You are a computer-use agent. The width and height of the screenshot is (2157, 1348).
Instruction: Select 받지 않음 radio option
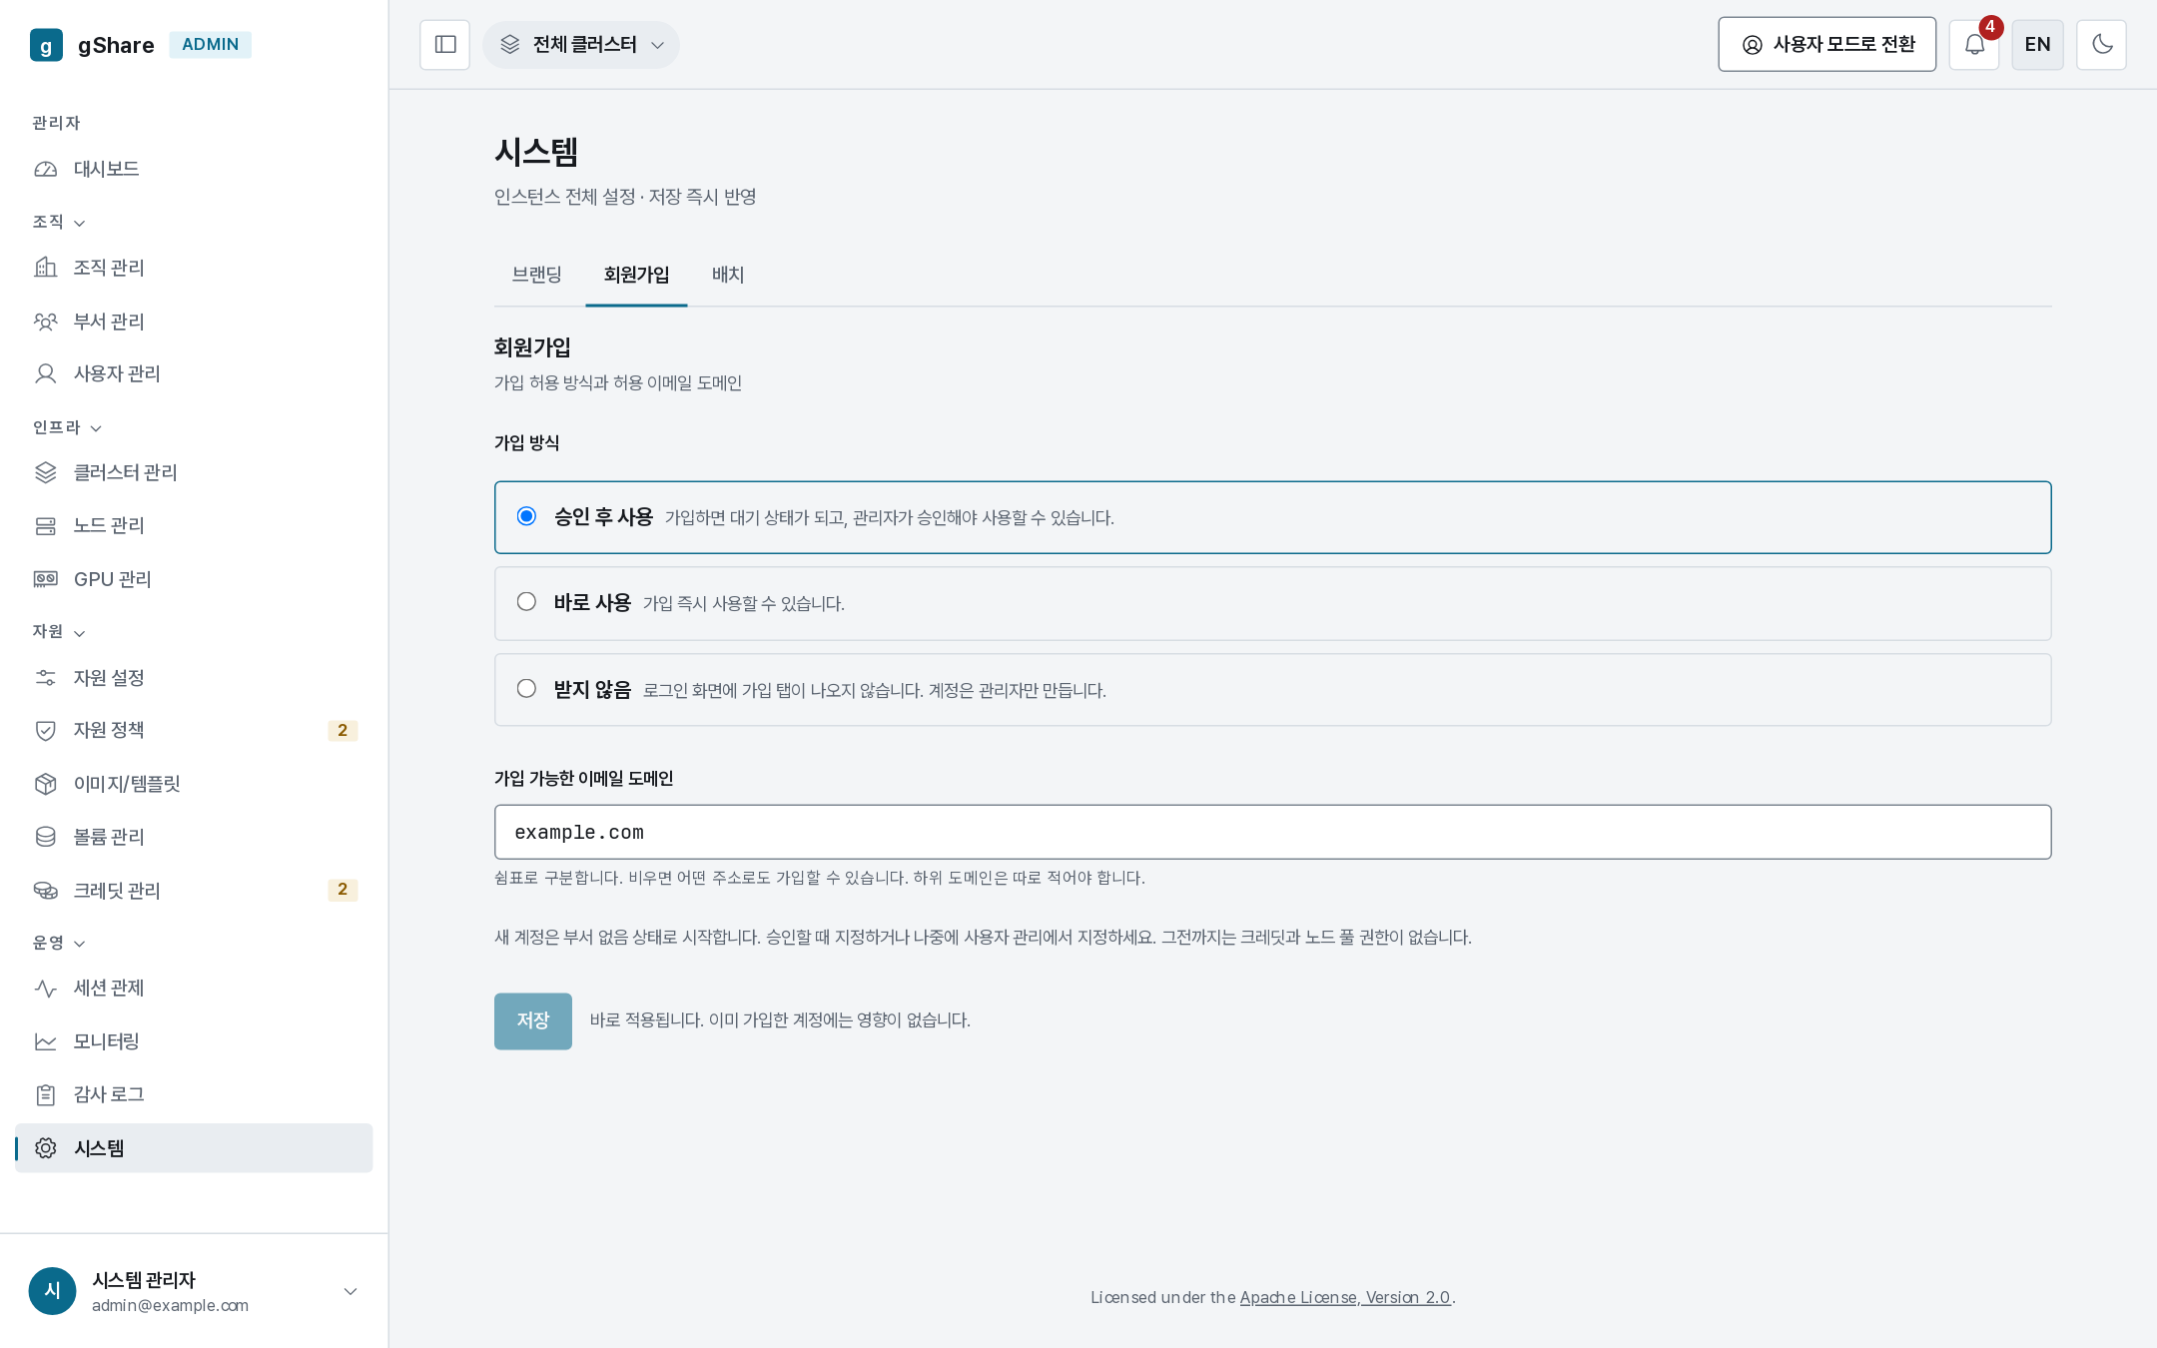coord(526,689)
